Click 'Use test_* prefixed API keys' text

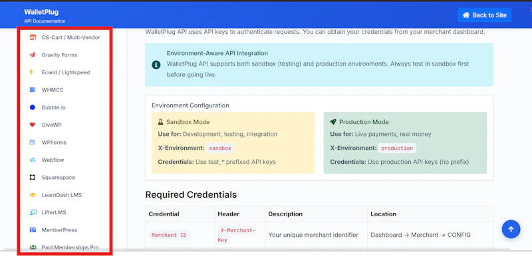[235, 162]
